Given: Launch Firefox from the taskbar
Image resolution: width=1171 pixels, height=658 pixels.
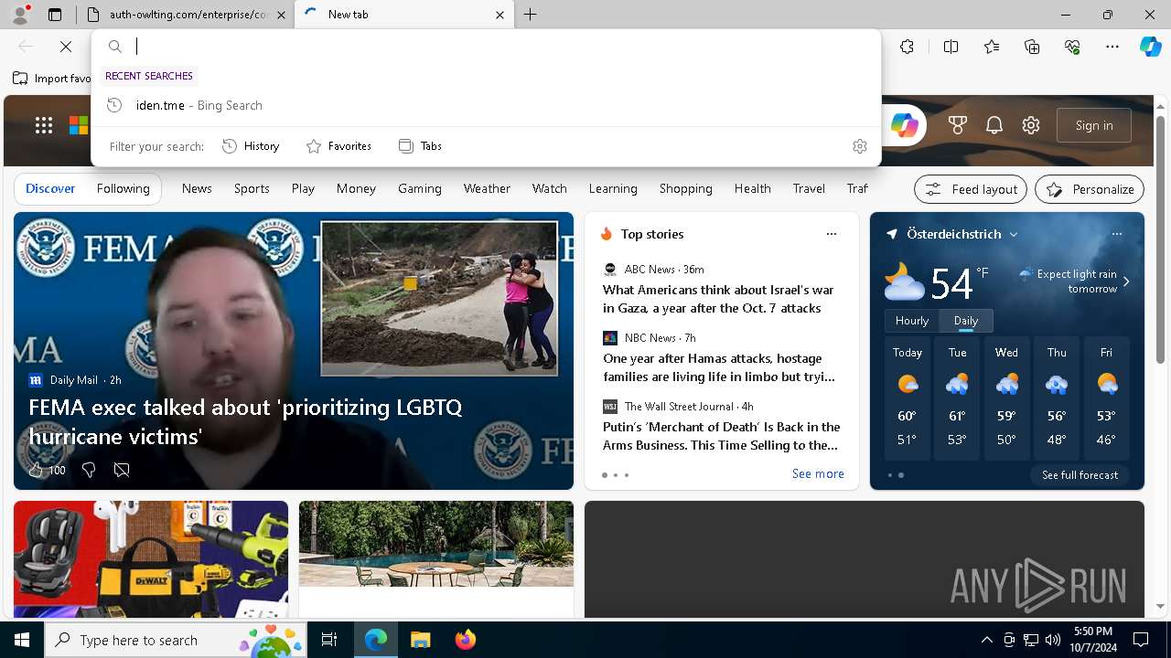Looking at the screenshot, I should tap(465, 640).
